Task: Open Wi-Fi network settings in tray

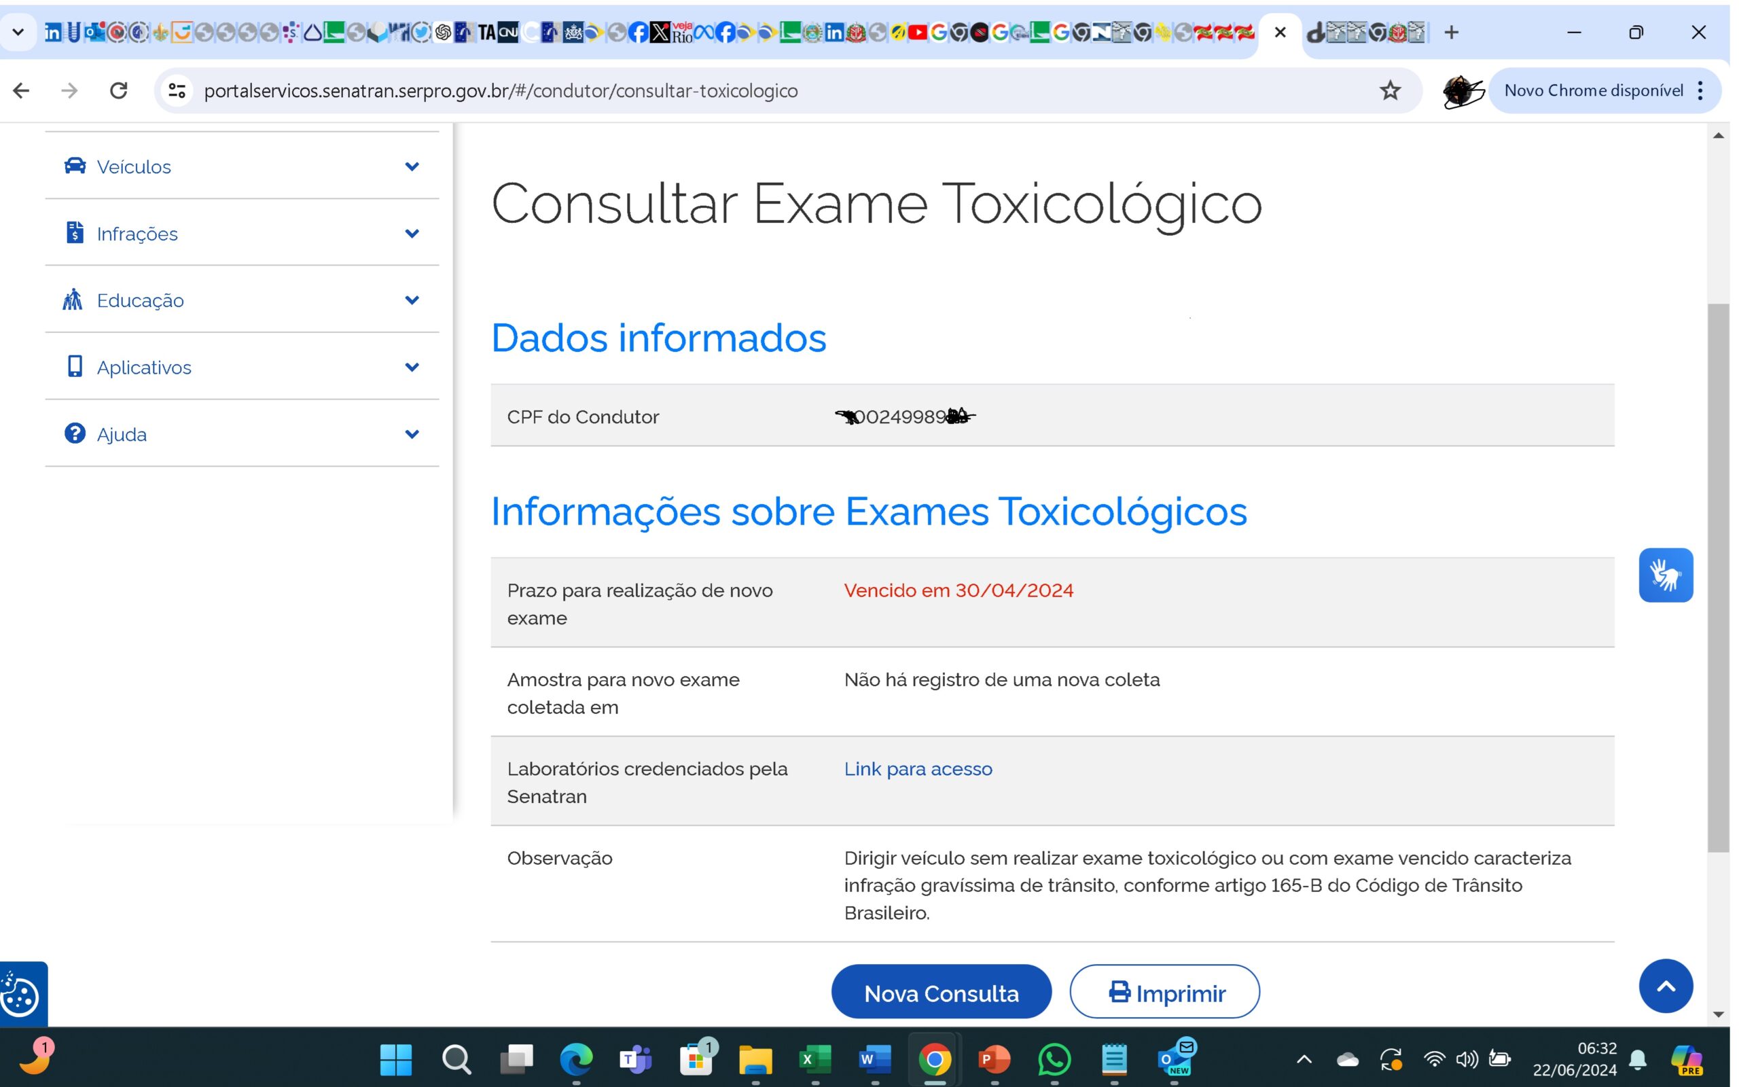Action: tap(1434, 1059)
